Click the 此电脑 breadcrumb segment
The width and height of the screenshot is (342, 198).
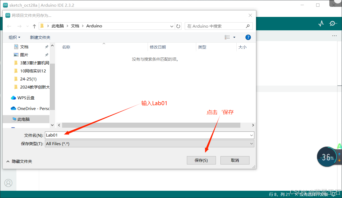click(58, 26)
